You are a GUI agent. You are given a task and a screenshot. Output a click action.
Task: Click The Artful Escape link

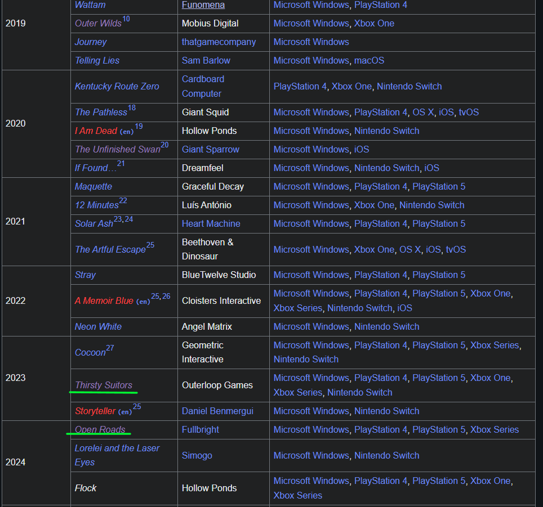click(110, 250)
